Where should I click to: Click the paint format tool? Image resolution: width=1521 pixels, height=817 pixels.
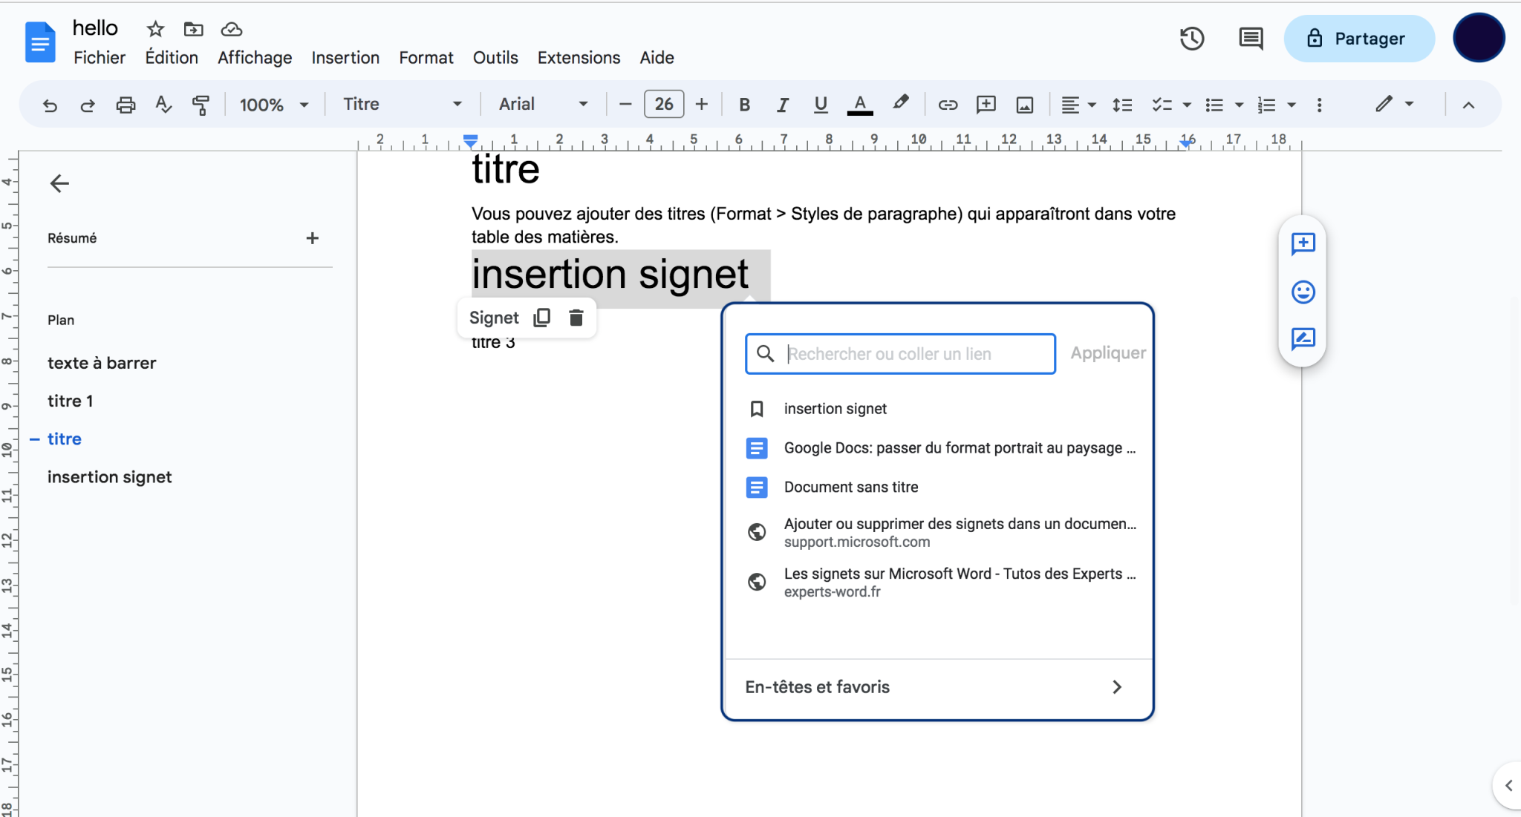point(201,105)
